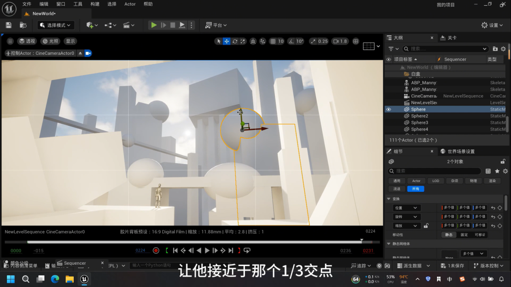Click the green Play level button
Screen dimensions: 511x287
(x=154, y=25)
